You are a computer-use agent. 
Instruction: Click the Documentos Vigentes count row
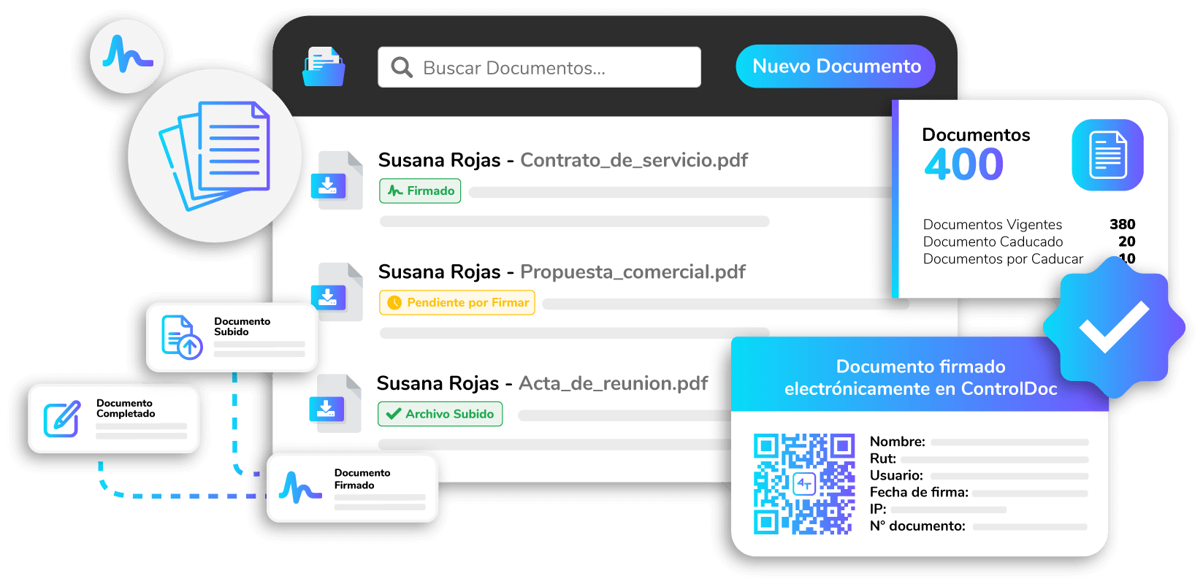(1029, 224)
